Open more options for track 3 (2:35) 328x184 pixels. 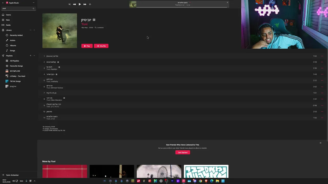click(322, 68)
